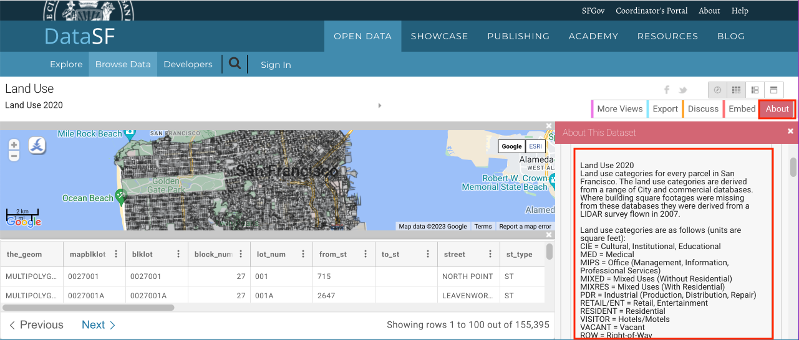Switch map base layer to Google
This screenshot has width=799, height=340.
point(511,146)
